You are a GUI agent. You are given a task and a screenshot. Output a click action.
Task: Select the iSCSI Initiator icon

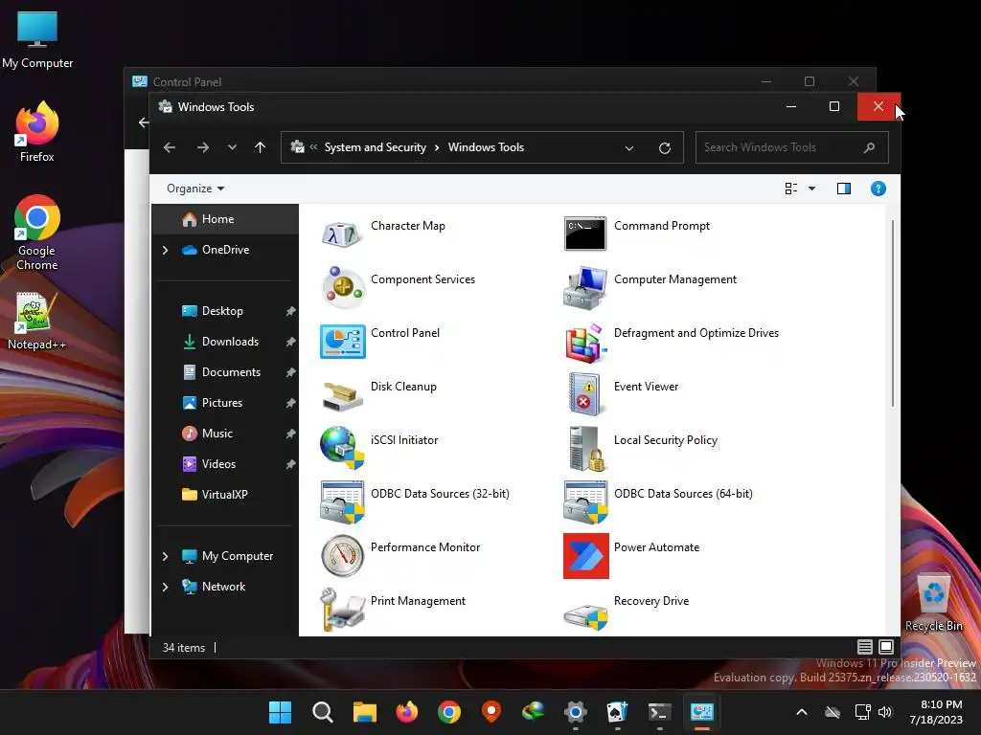click(342, 448)
